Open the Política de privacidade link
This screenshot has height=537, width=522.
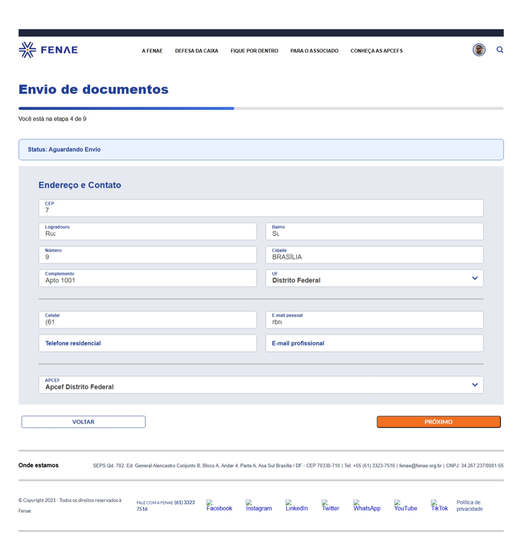coord(469,505)
